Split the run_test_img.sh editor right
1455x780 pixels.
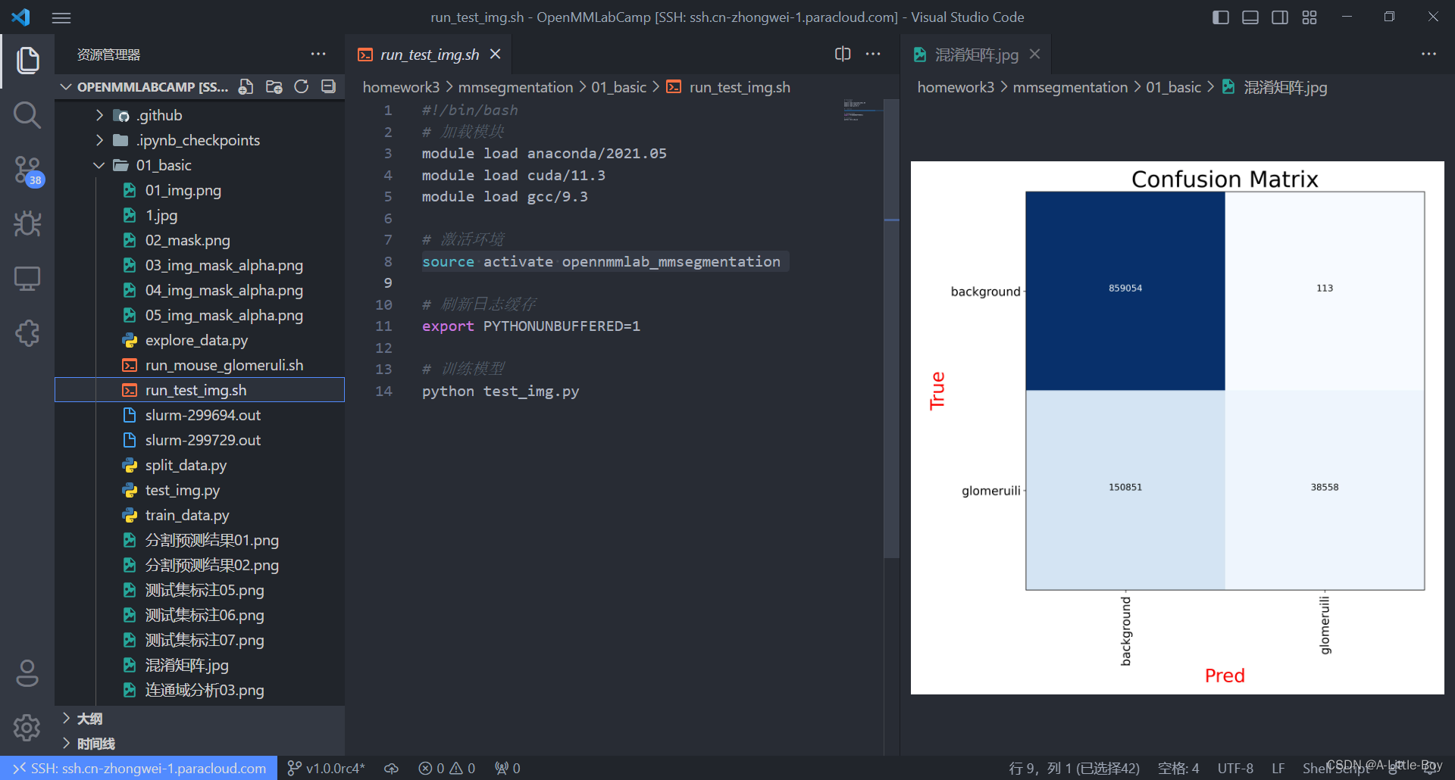843,55
